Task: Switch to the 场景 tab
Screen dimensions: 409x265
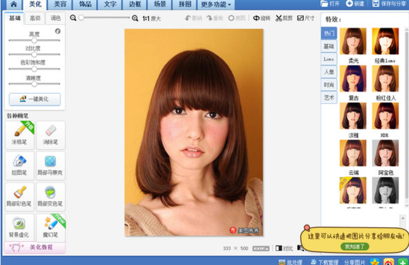Action: [x=160, y=5]
